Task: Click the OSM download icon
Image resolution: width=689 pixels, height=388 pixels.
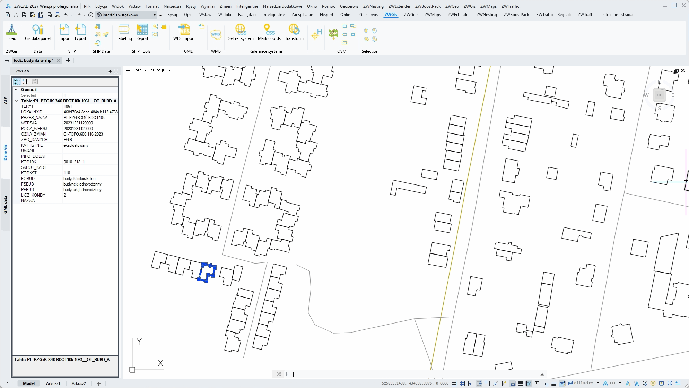Action: [333, 34]
